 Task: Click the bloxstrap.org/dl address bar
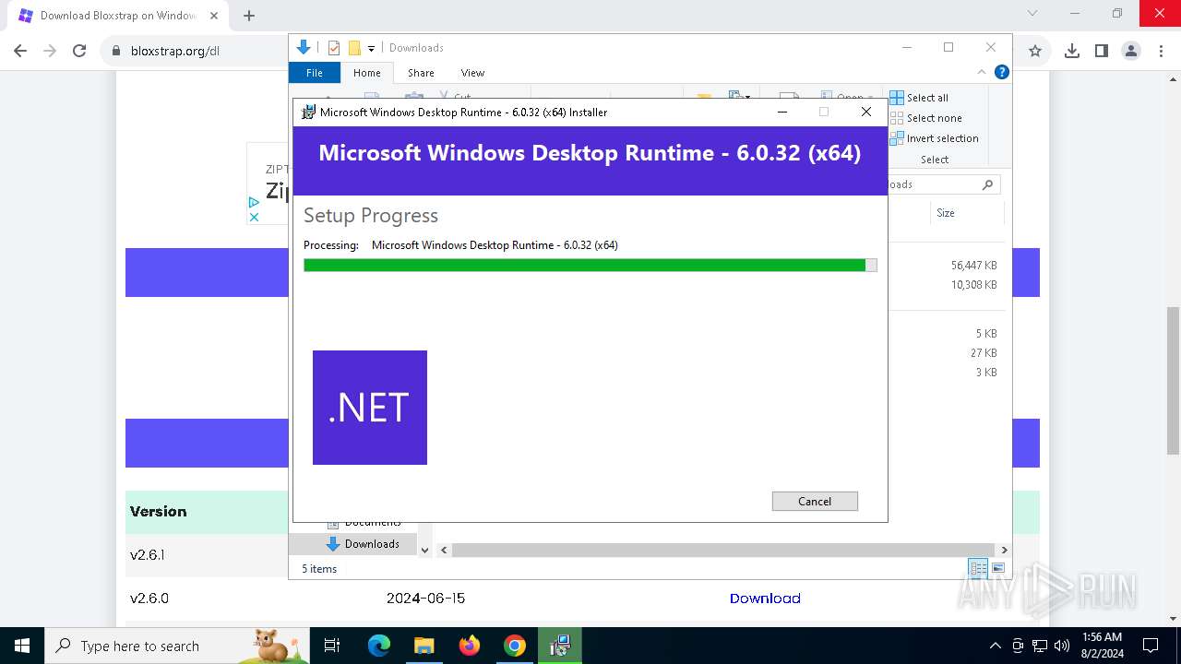coord(175,51)
